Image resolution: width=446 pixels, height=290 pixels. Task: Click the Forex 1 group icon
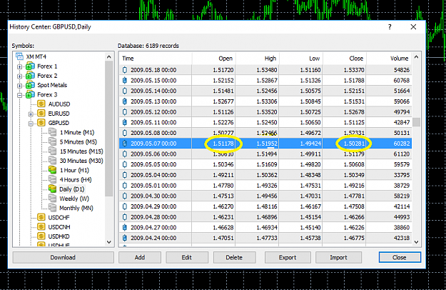pyautogui.click(x=30, y=66)
